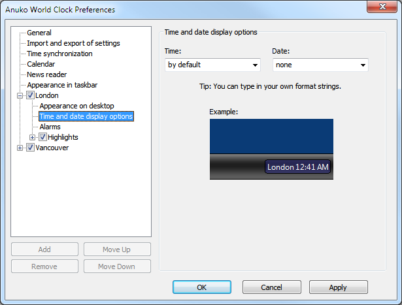Open the Time format dropdown
Image resolution: width=402 pixels, height=305 pixels.
coord(212,65)
